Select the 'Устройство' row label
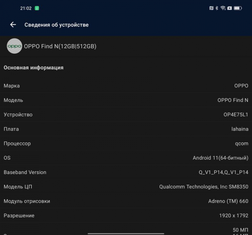 pyautogui.click(x=18, y=115)
